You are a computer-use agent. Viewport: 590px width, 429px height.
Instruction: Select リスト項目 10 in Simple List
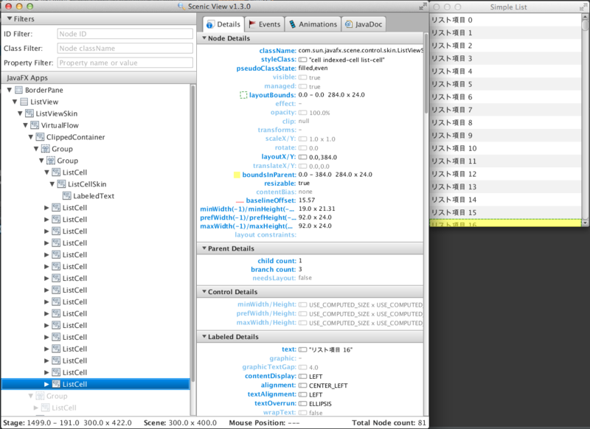pos(506,148)
